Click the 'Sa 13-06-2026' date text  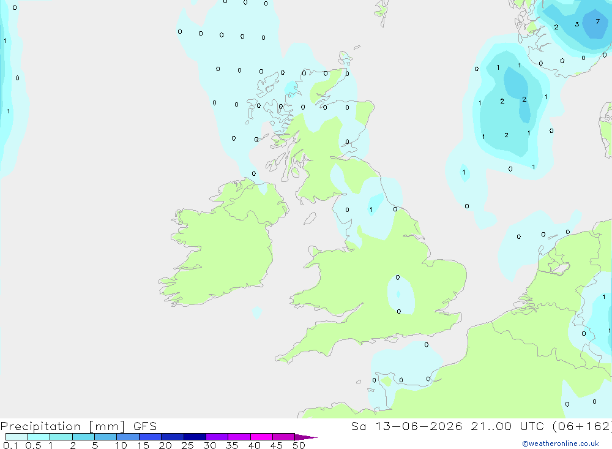coord(407,426)
